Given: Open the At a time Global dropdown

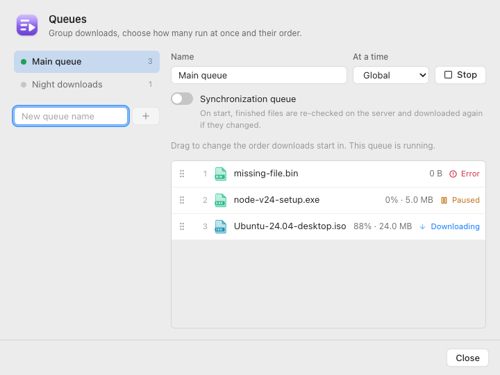Looking at the screenshot, I should 391,75.
